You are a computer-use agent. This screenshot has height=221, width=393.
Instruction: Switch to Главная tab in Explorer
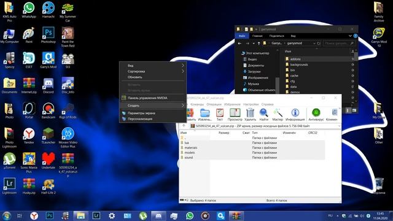tap(257, 36)
